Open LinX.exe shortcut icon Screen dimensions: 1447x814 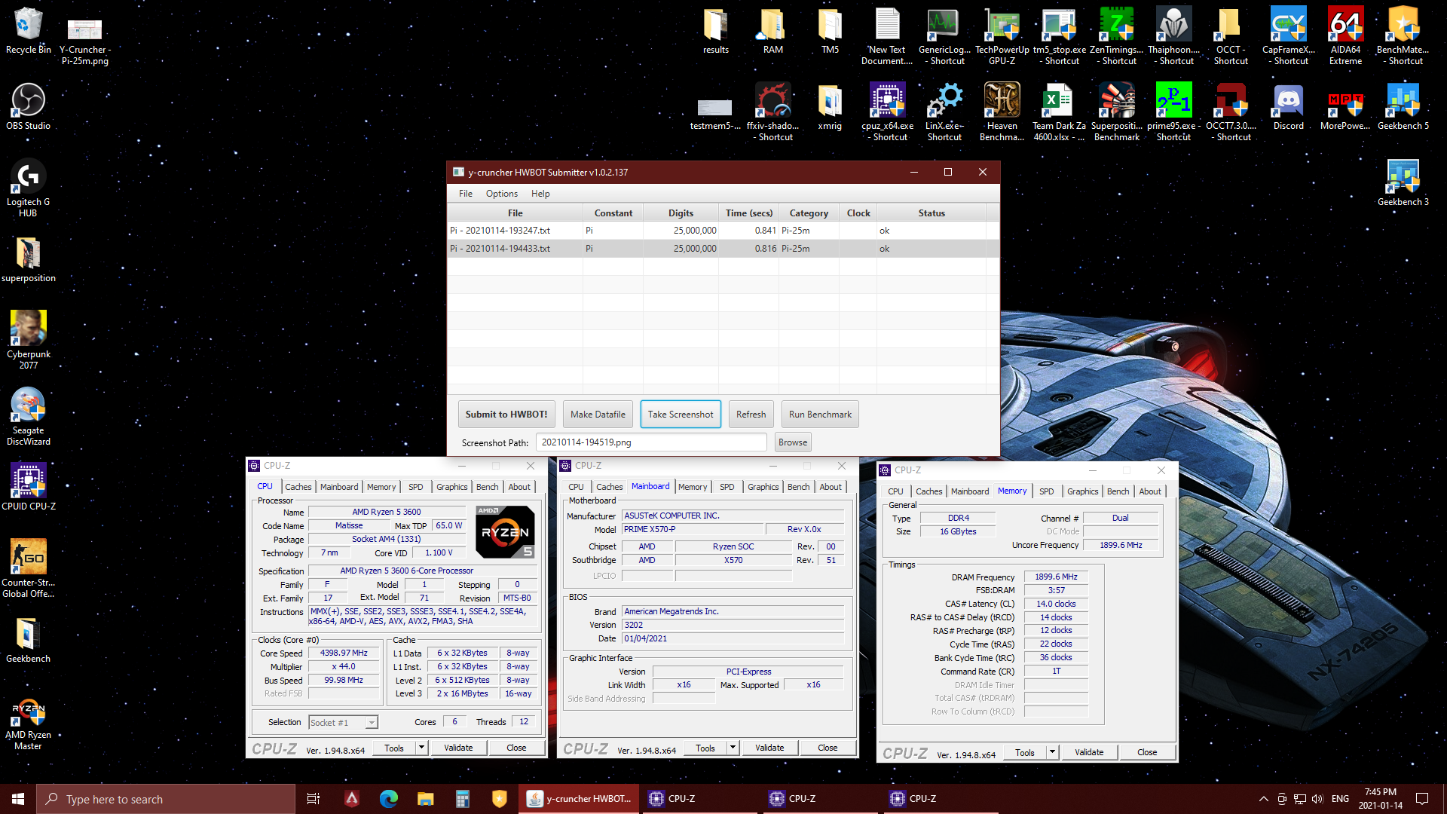pyautogui.click(x=945, y=112)
